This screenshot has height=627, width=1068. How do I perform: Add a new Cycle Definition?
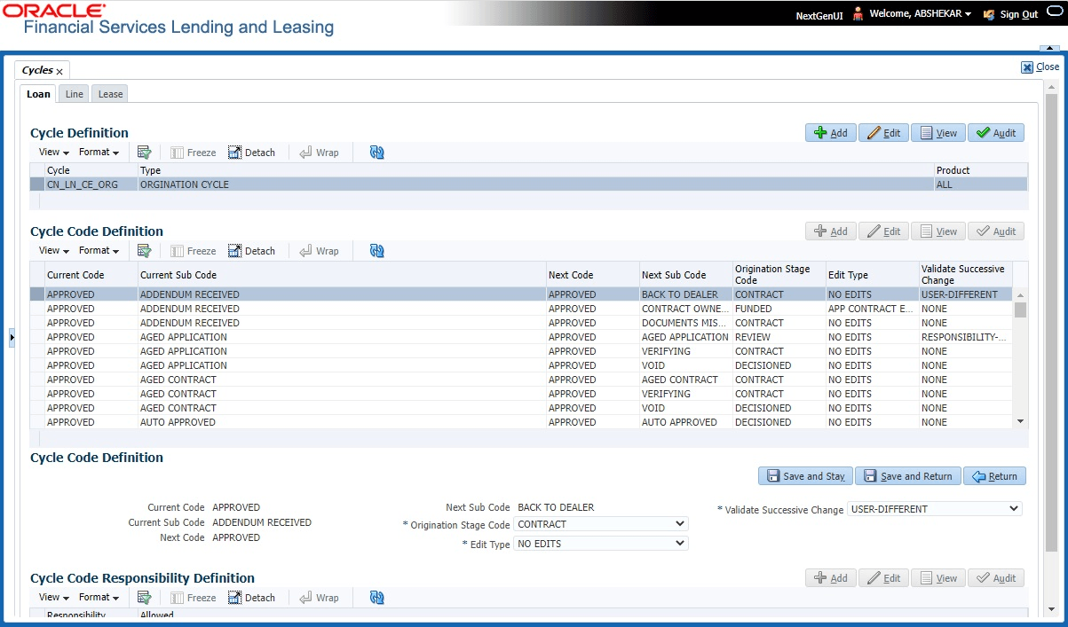[830, 133]
